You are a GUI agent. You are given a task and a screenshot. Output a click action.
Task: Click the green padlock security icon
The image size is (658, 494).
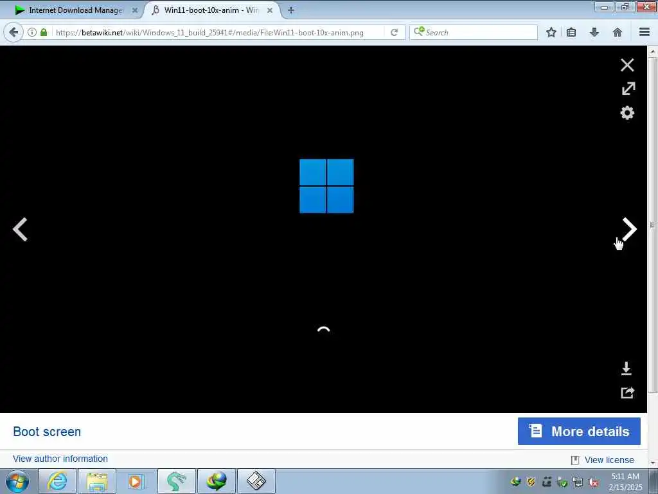tap(44, 32)
